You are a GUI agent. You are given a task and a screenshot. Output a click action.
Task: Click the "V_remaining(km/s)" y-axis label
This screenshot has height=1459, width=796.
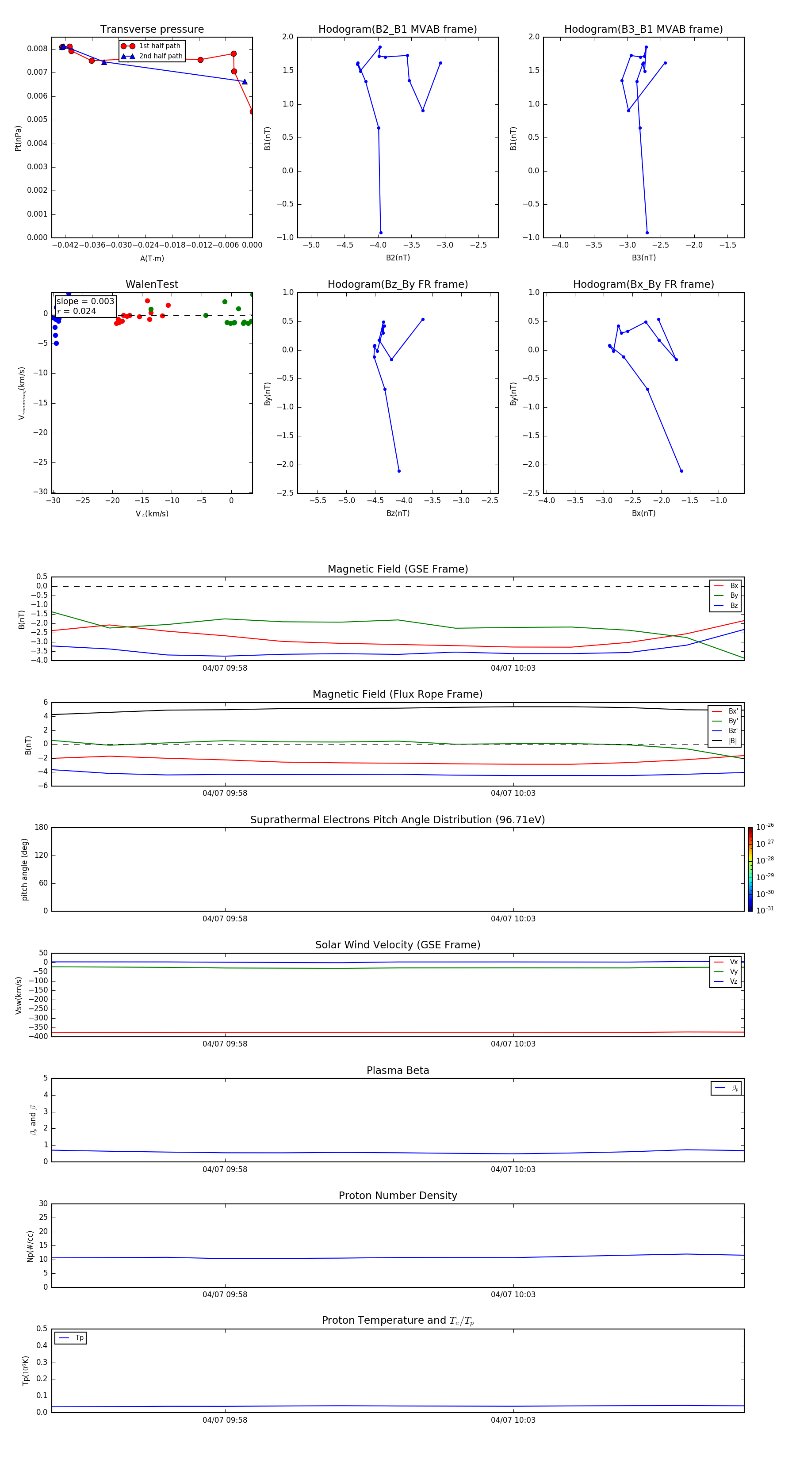(x=22, y=393)
